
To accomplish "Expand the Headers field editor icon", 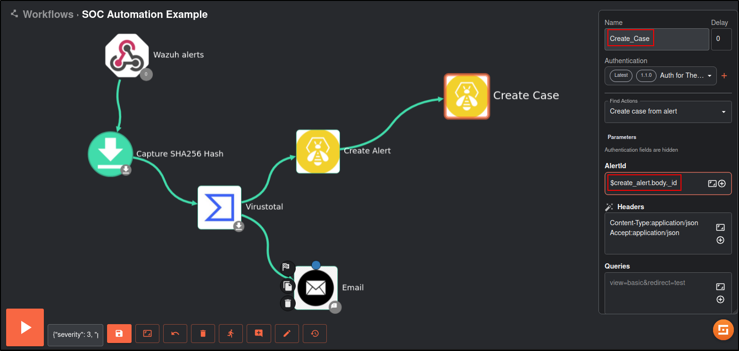I will click(x=720, y=227).
